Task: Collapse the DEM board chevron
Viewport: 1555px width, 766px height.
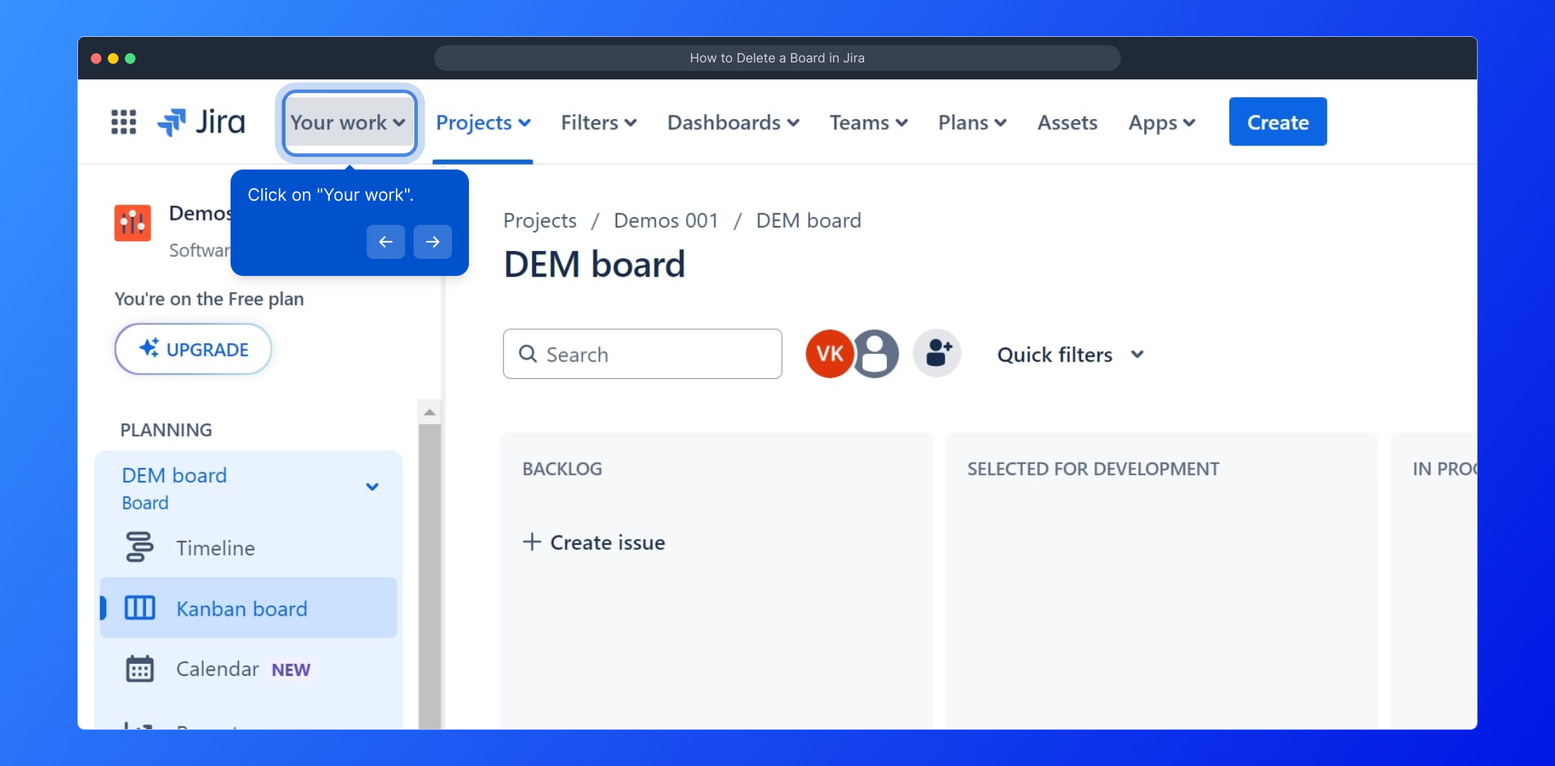Action: [x=372, y=487]
